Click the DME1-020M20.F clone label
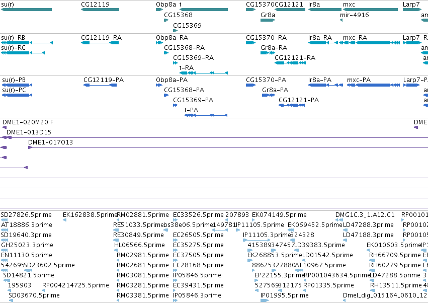Screen dimensions: 428x303 coord(28,122)
